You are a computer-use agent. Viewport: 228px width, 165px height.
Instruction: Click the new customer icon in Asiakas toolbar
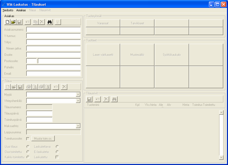pyautogui.click(x=7, y=22)
